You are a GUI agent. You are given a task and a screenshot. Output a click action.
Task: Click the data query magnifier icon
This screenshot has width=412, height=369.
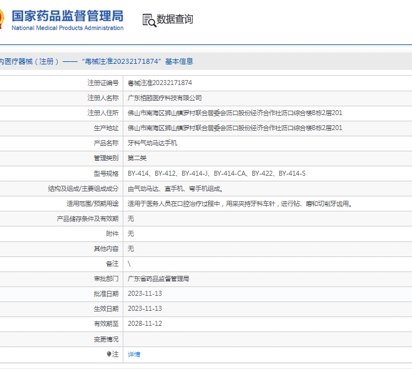tap(149, 20)
